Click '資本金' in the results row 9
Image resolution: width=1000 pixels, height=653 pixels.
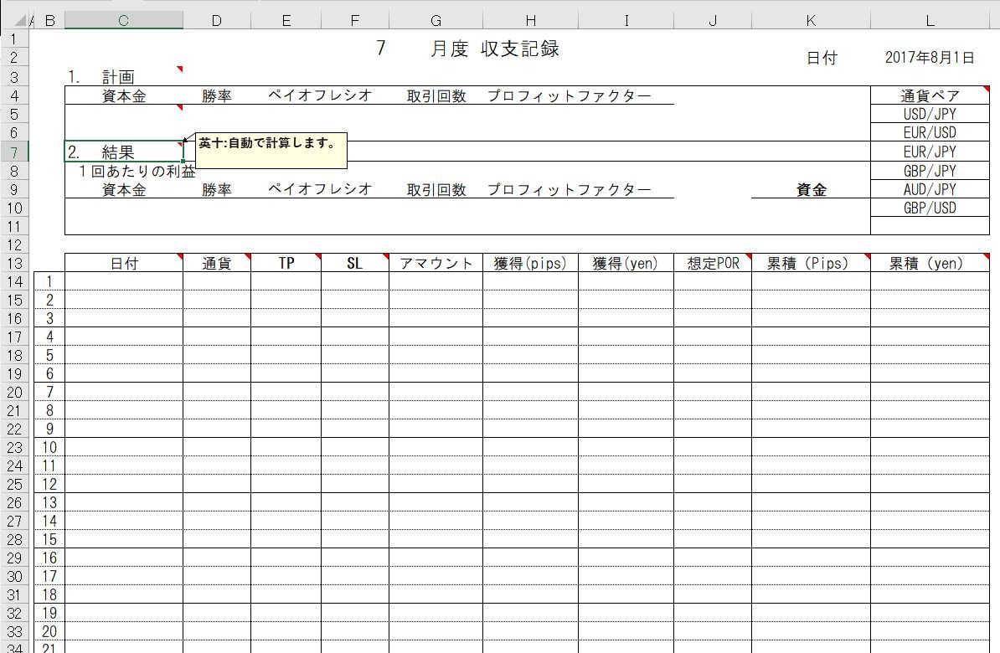click(124, 189)
